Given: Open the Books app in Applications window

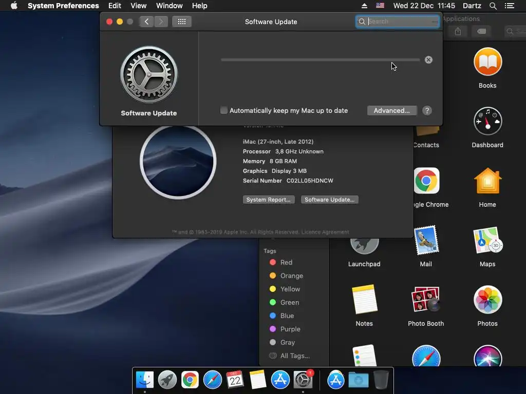Looking at the screenshot, I should point(487,62).
